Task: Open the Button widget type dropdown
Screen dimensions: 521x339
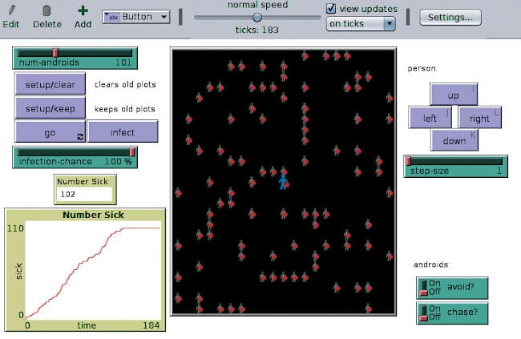Action: tap(136, 17)
